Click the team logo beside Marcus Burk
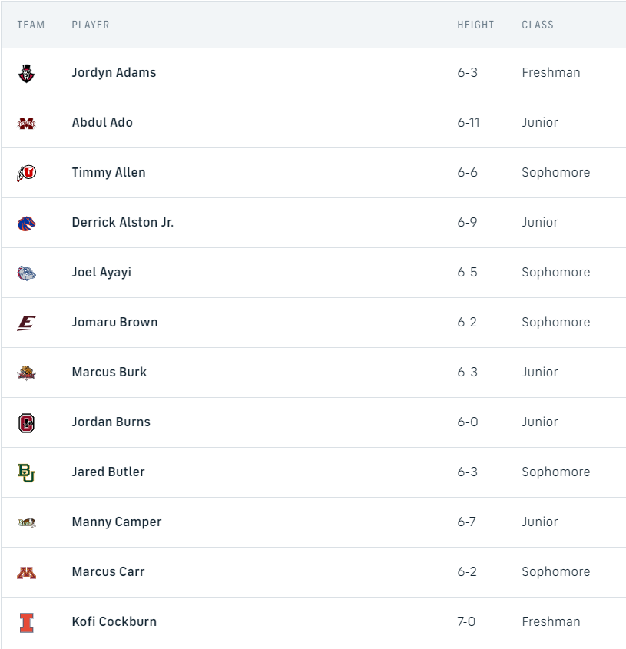 pyautogui.click(x=27, y=373)
